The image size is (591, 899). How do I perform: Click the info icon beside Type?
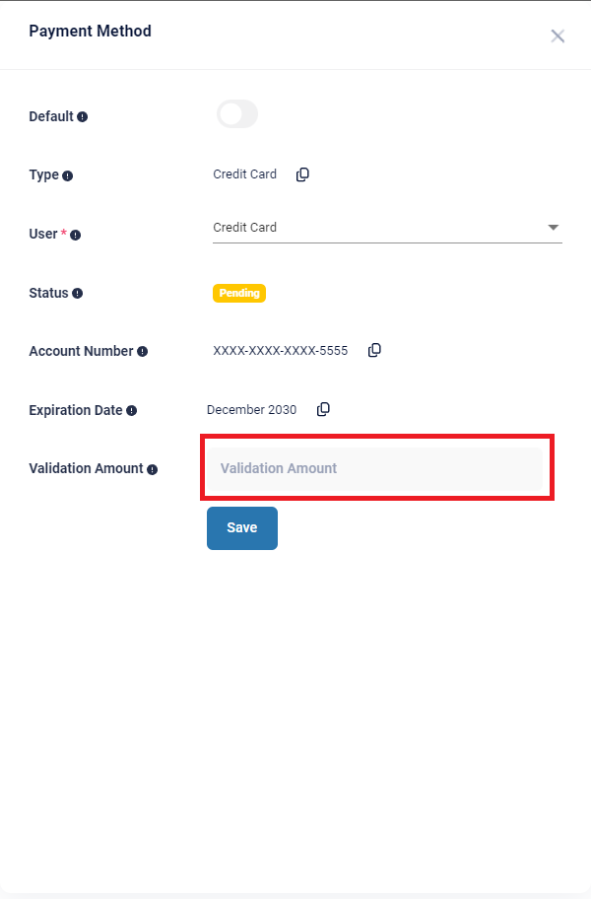click(x=68, y=176)
